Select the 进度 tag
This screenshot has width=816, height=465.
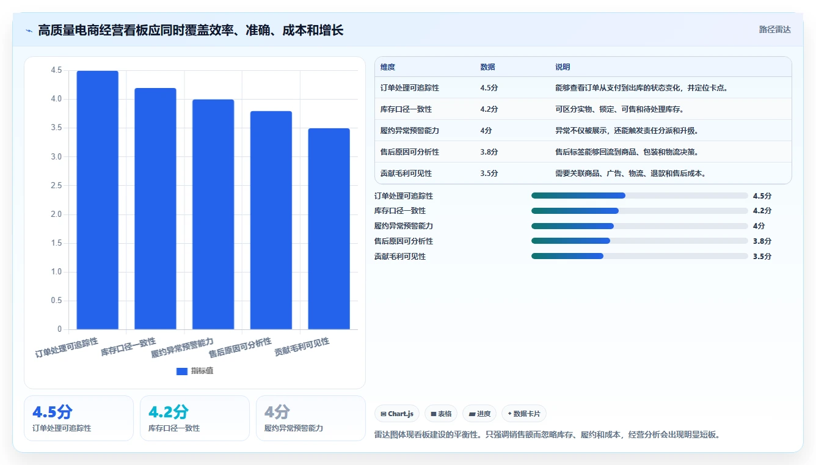point(479,414)
